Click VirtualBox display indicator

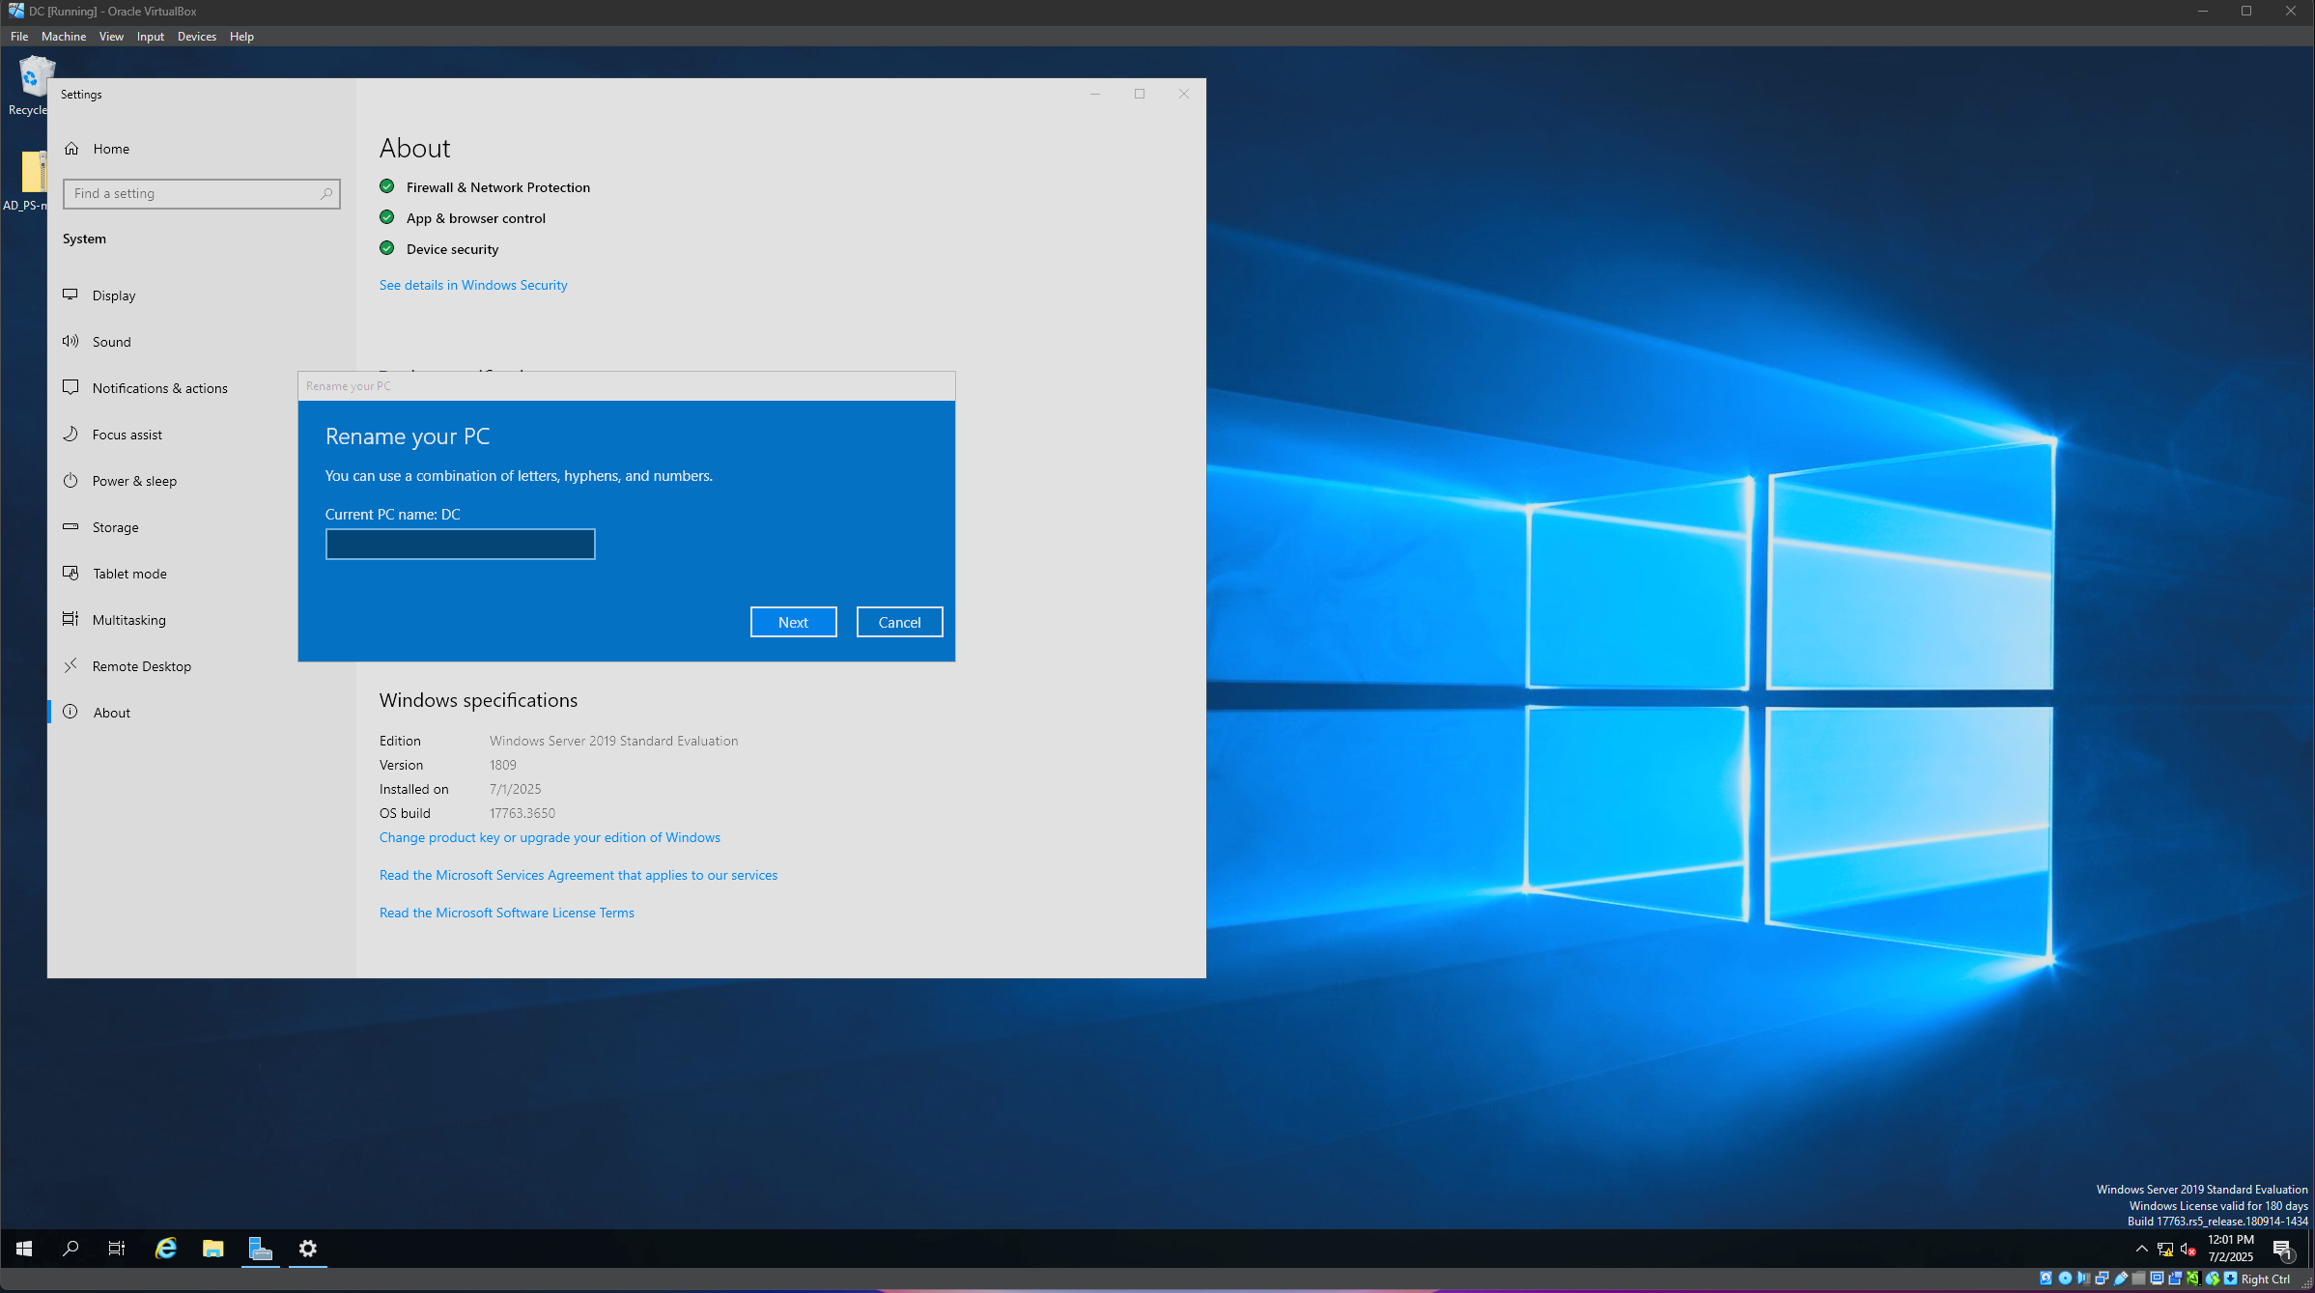[2157, 1279]
